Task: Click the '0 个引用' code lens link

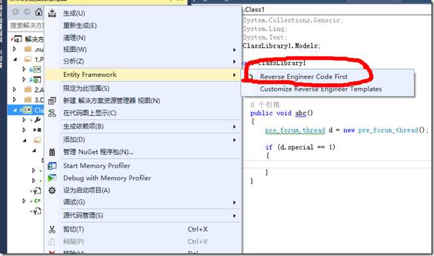Action: 264,104
